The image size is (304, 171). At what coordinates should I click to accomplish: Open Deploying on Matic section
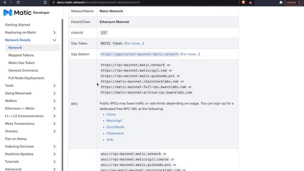(x=20, y=32)
